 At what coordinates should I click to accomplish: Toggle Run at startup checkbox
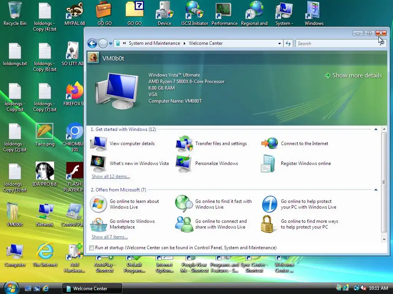(x=91, y=248)
